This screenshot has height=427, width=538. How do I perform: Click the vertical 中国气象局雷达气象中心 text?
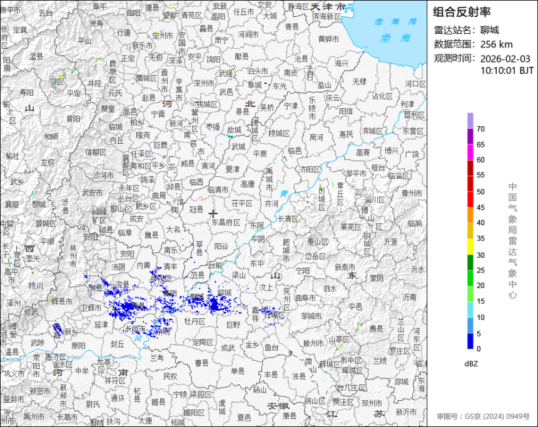[x=512, y=241]
